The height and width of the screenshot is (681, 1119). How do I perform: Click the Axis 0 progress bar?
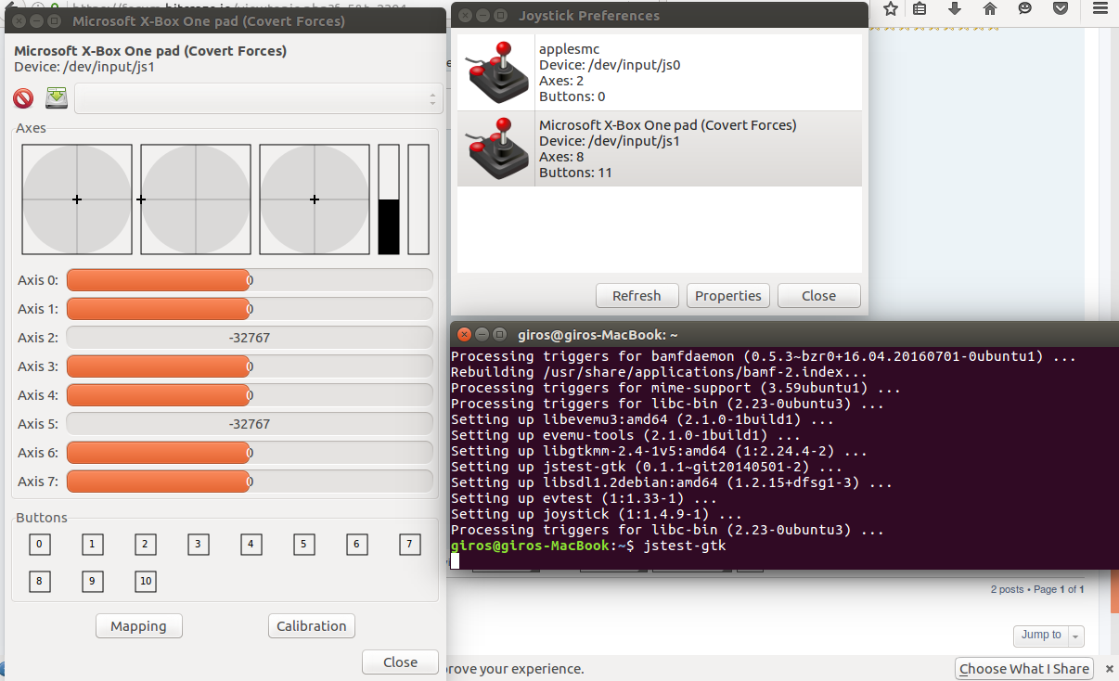[x=249, y=280]
